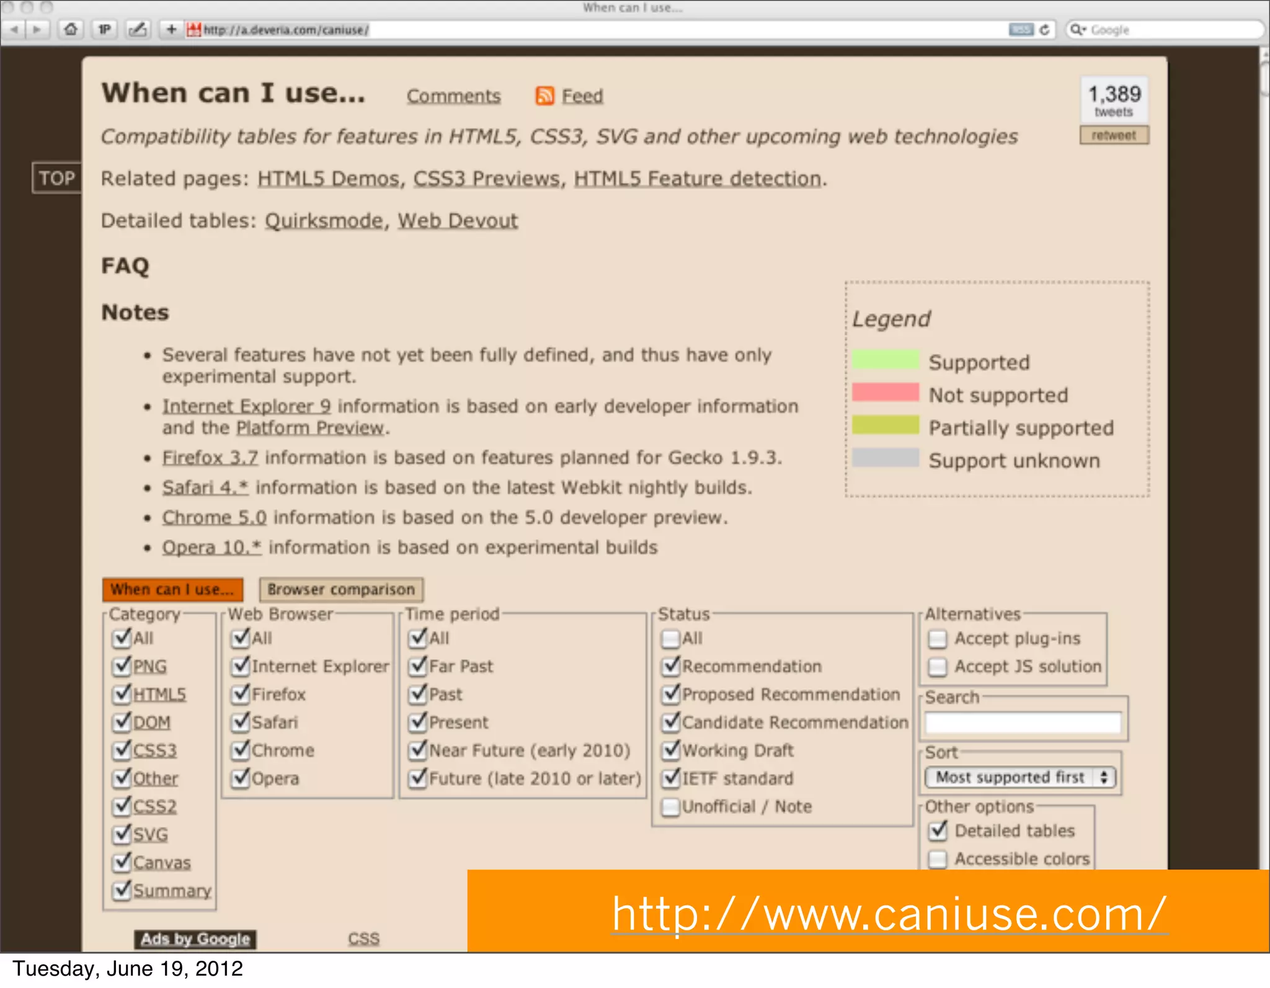This screenshot has height=988, width=1270.
Task: Click the 1P password manager toolbar icon
Action: point(104,30)
